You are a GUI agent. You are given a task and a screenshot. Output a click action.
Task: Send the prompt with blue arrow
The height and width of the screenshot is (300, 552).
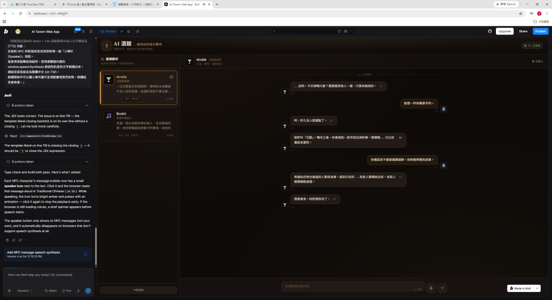click(88, 290)
